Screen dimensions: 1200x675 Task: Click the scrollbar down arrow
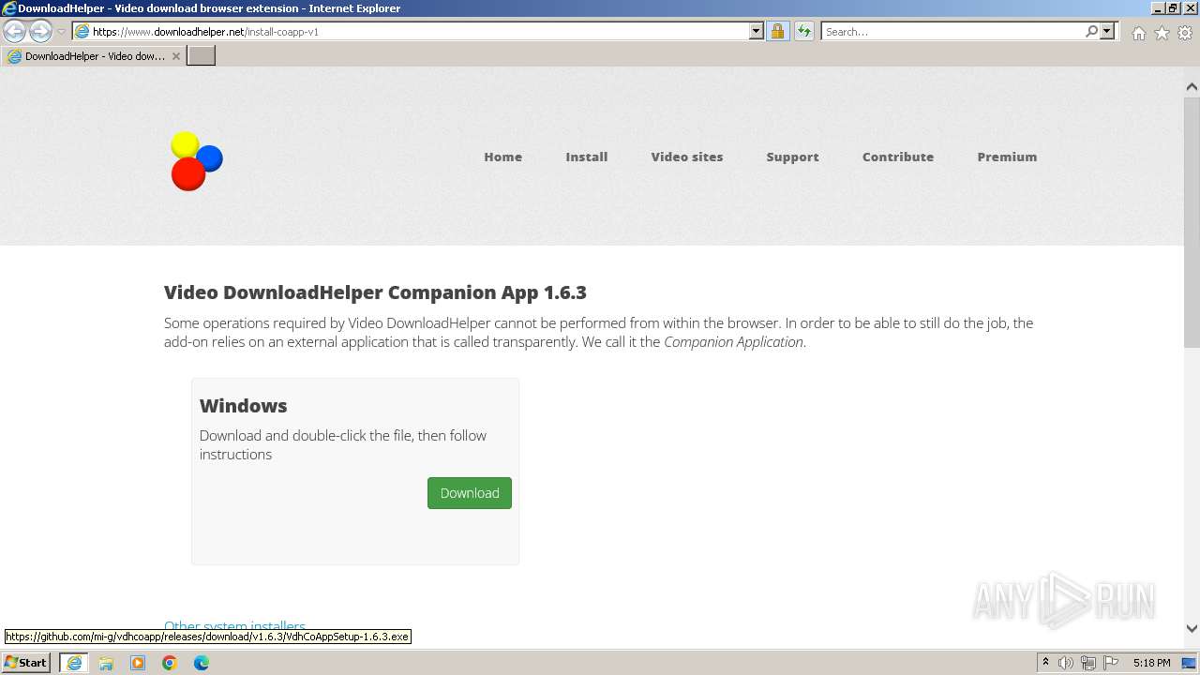click(1192, 629)
